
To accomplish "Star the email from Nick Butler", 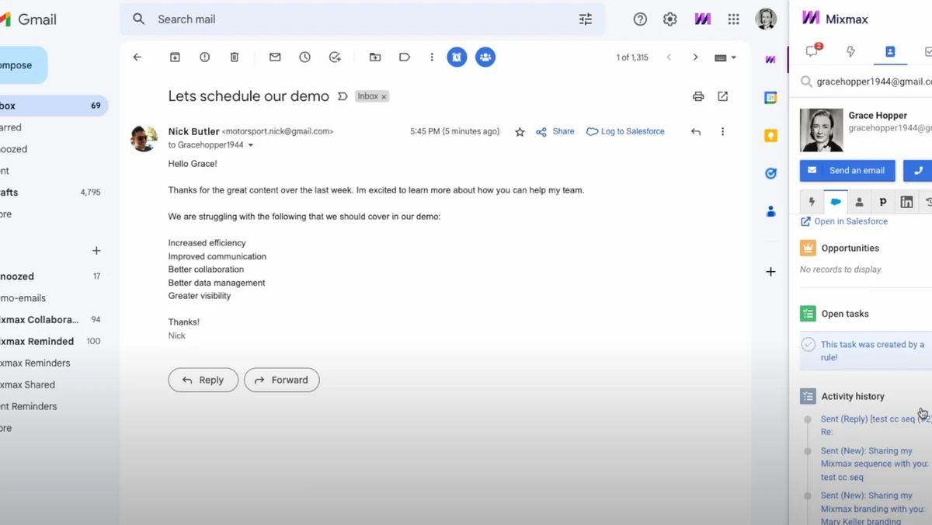I will click(x=519, y=131).
